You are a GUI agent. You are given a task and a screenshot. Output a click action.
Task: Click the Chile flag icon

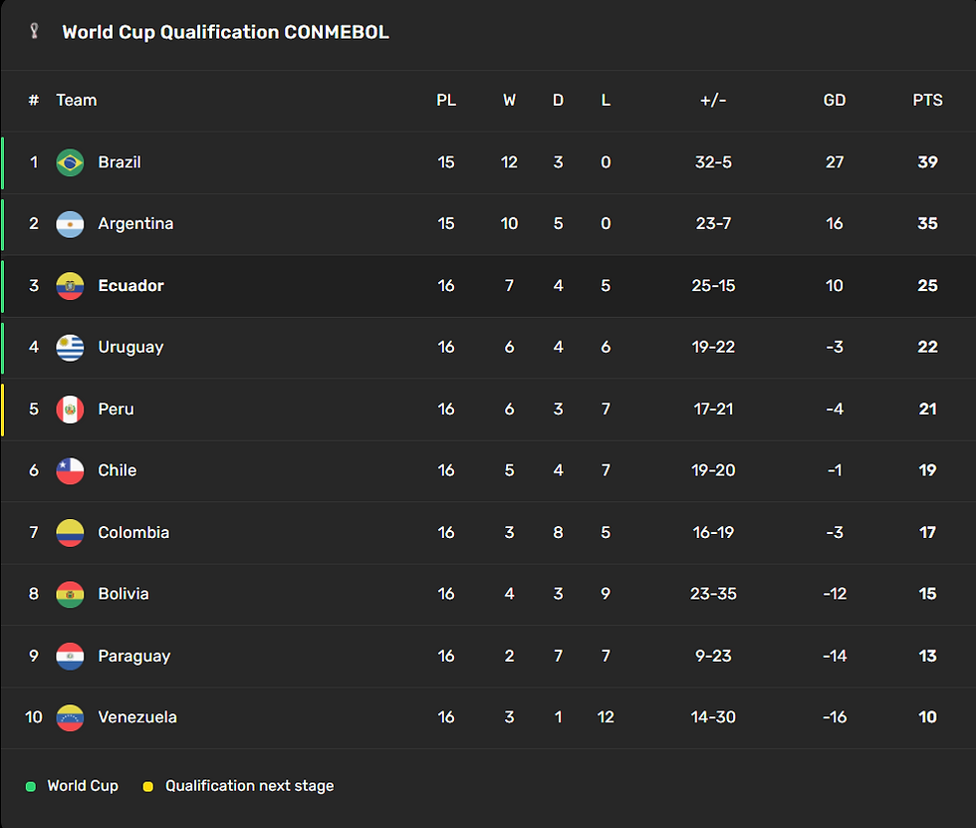(70, 470)
